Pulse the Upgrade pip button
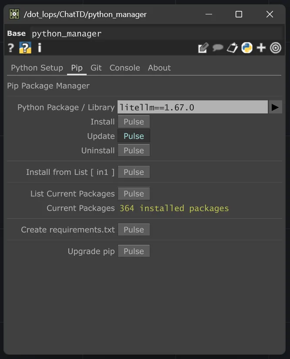 (x=134, y=251)
